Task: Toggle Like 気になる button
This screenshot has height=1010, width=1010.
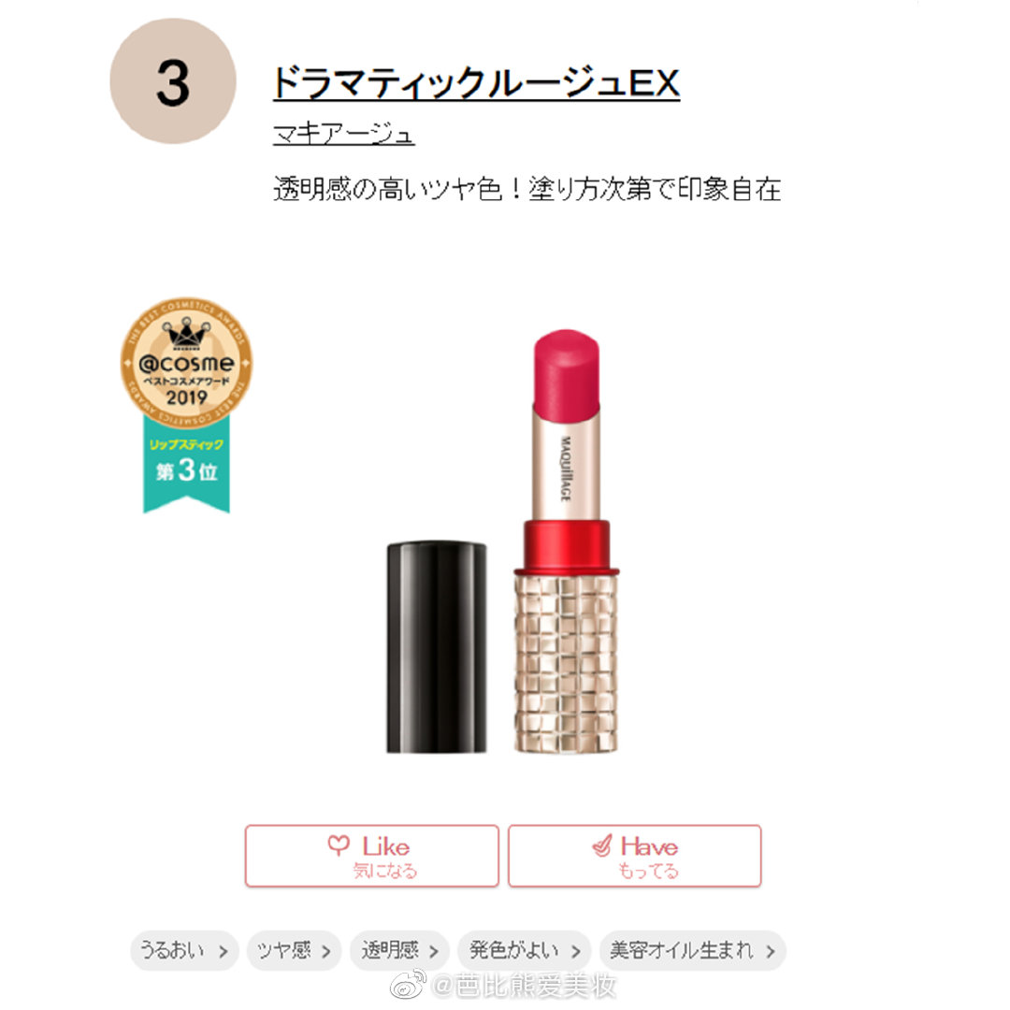Action: click(x=371, y=856)
